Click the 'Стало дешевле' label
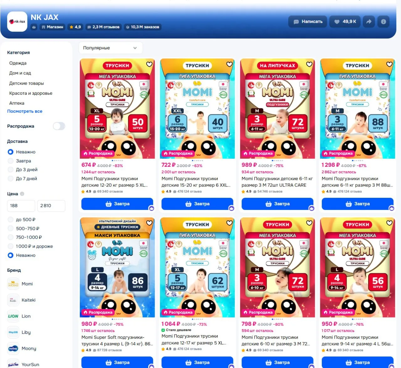The height and width of the screenshot is (368, 401). (176, 330)
